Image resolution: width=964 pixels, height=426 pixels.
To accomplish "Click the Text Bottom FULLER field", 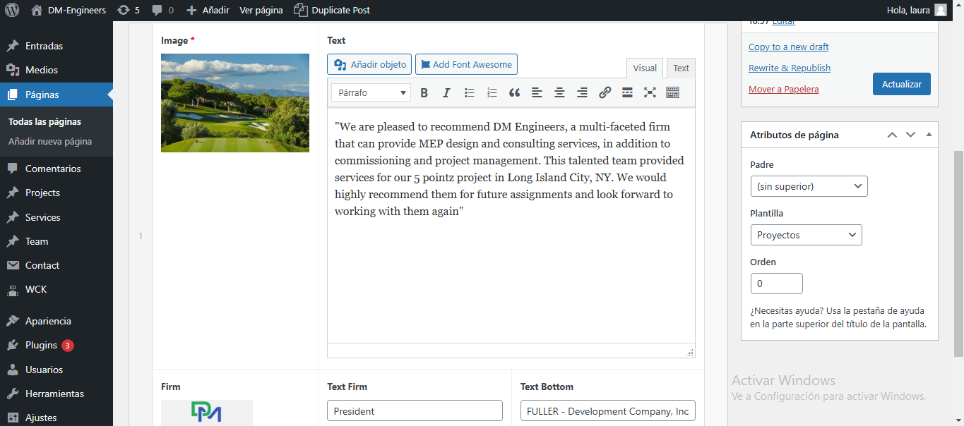I will 608,411.
